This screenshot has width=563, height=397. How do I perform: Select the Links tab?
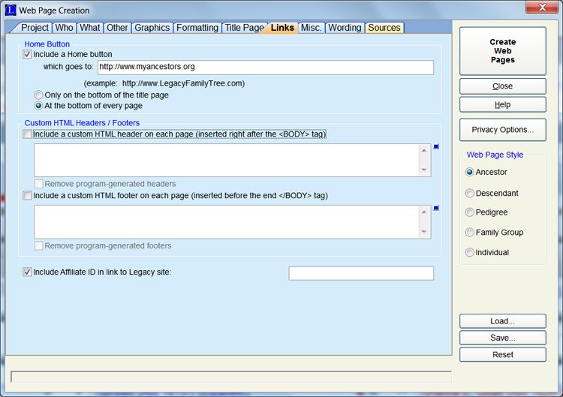[282, 28]
